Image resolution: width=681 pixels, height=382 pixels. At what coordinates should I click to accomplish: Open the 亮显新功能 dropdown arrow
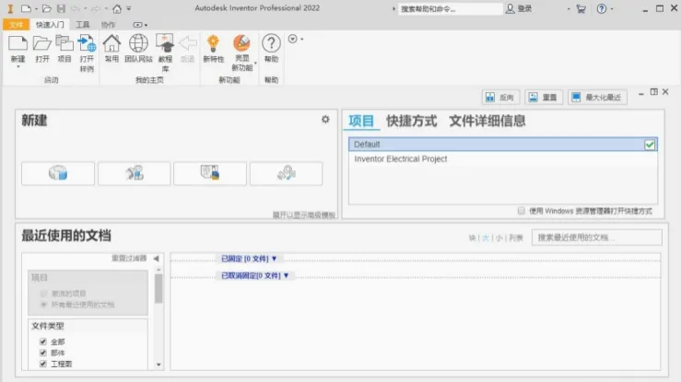(x=255, y=64)
